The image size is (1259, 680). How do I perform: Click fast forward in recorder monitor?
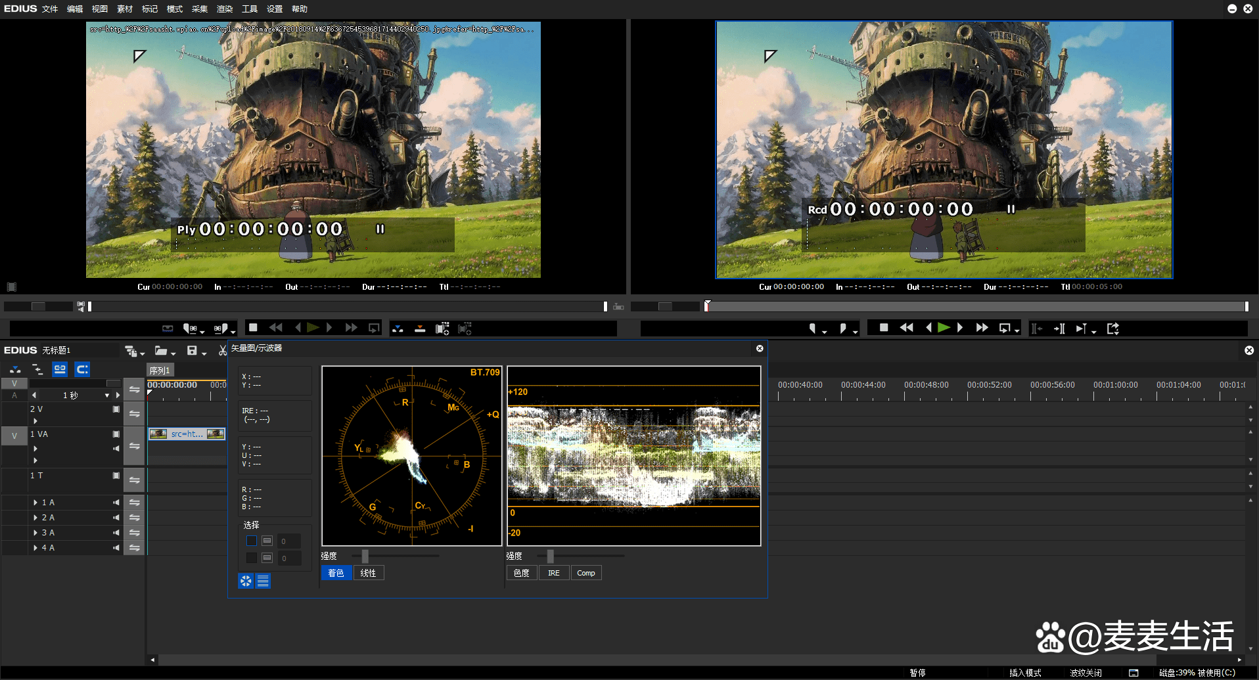click(982, 328)
